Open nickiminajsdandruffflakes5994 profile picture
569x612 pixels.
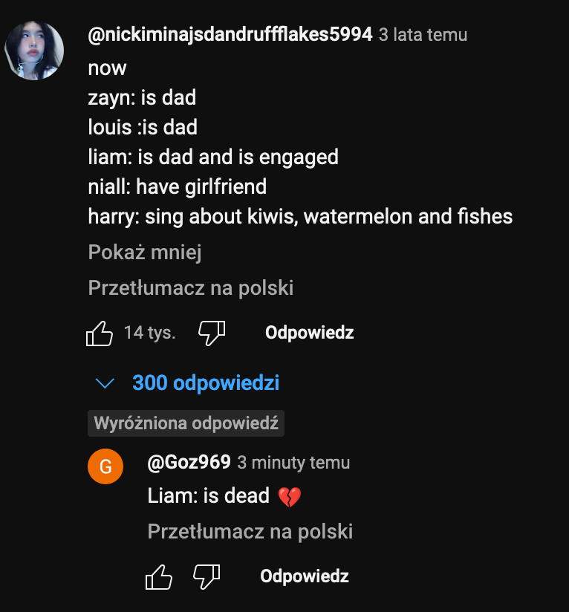click(x=34, y=51)
